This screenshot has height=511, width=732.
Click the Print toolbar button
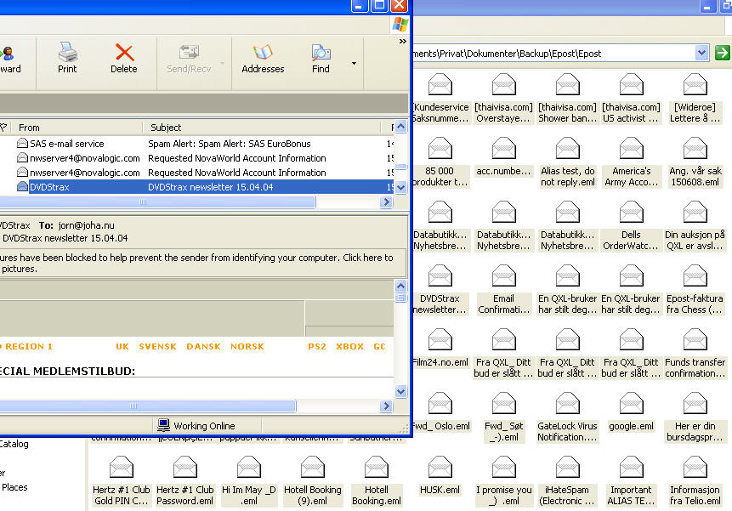coord(68,58)
